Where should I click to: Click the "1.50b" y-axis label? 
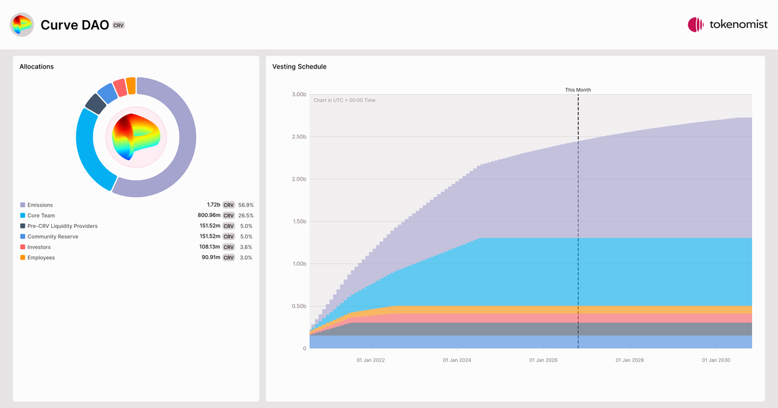[x=299, y=221]
